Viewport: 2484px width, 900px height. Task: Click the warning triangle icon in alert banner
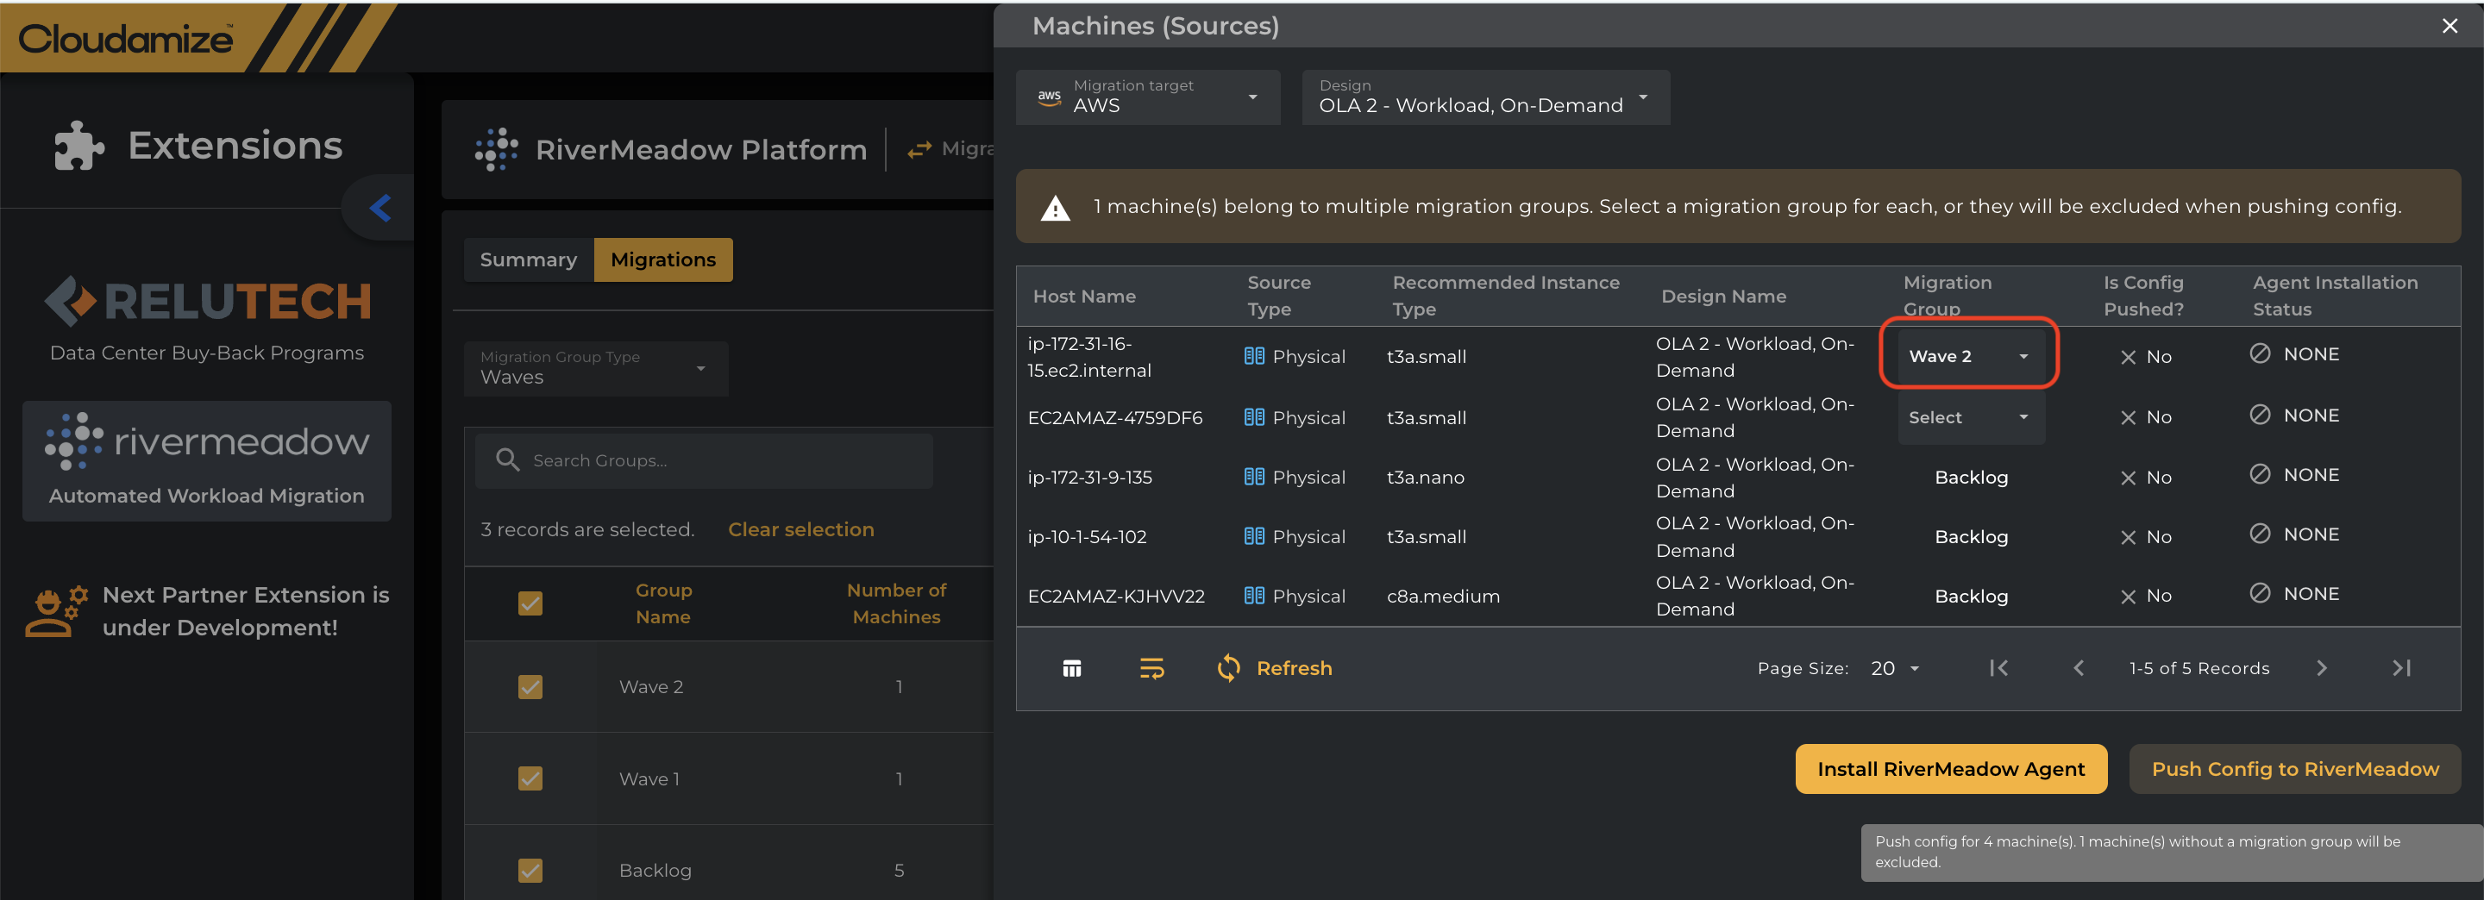pos(1056,207)
